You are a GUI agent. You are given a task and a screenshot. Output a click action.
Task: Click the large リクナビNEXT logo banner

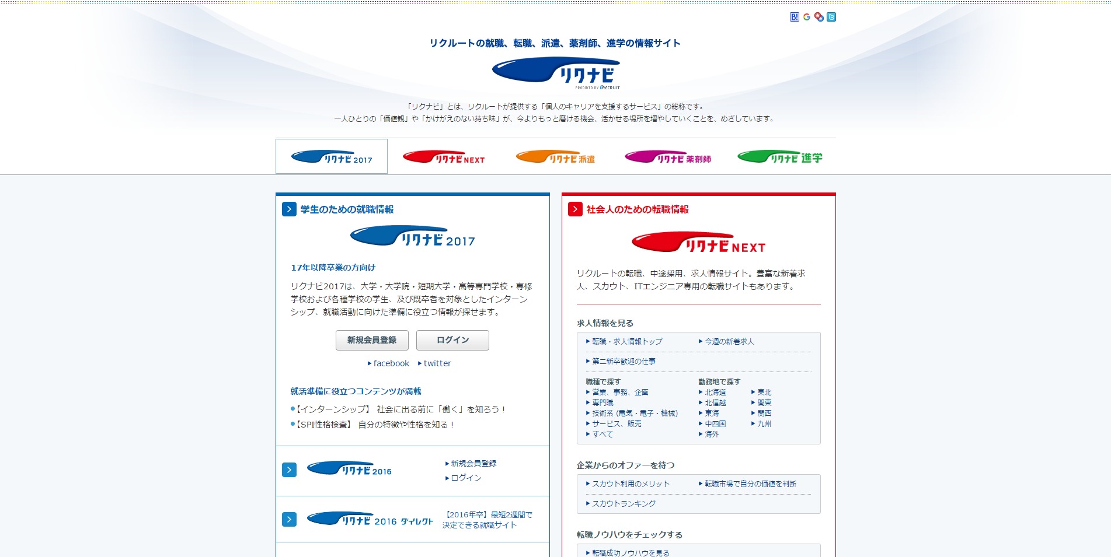[698, 242]
